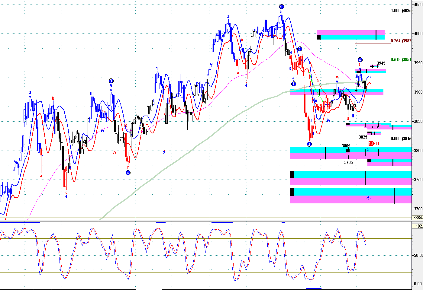
Task: Select the 3945 target price label
Action: pyautogui.click(x=381, y=63)
